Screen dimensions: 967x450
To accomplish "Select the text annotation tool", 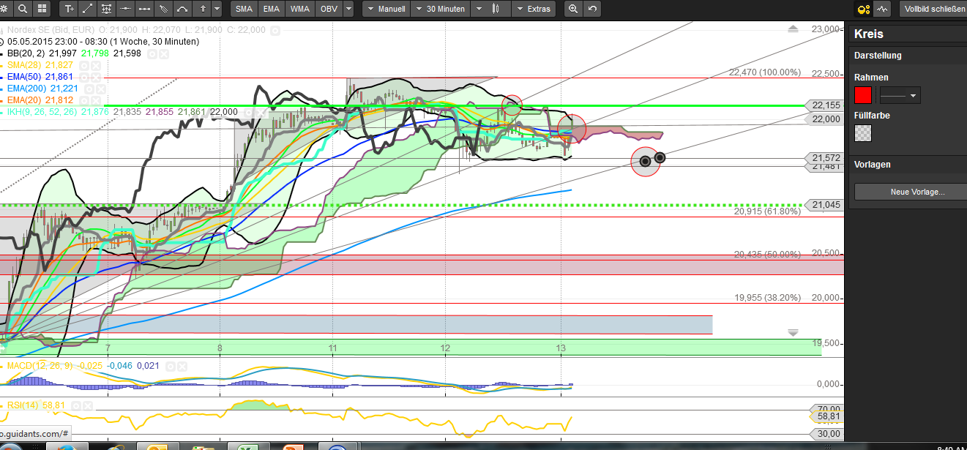I will [x=69, y=9].
